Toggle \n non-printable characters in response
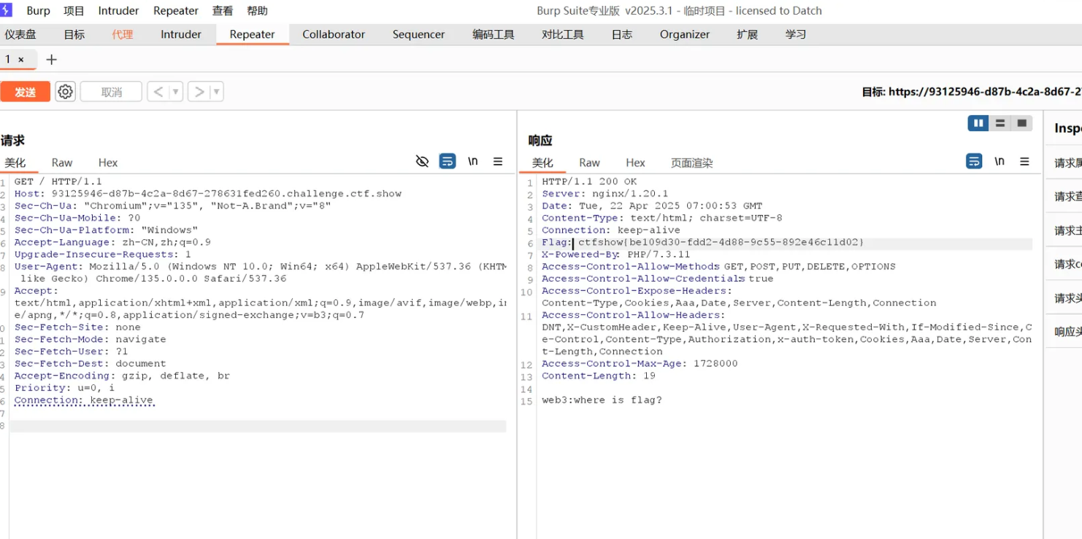The height and width of the screenshot is (539, 1082). pyautogui.click(x=999, y=161)
